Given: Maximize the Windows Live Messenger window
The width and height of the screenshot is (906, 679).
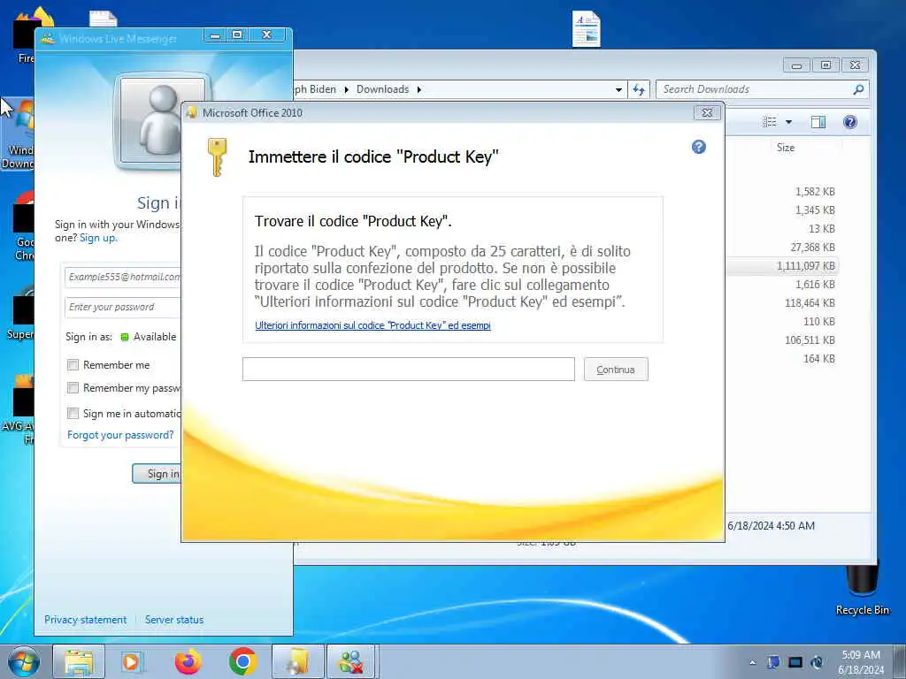Looking at the screenshot, I should pyautogui.click(x=237, y=35).
